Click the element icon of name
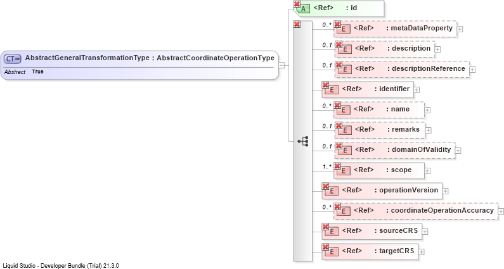504x269 pixels. (343, 109)
